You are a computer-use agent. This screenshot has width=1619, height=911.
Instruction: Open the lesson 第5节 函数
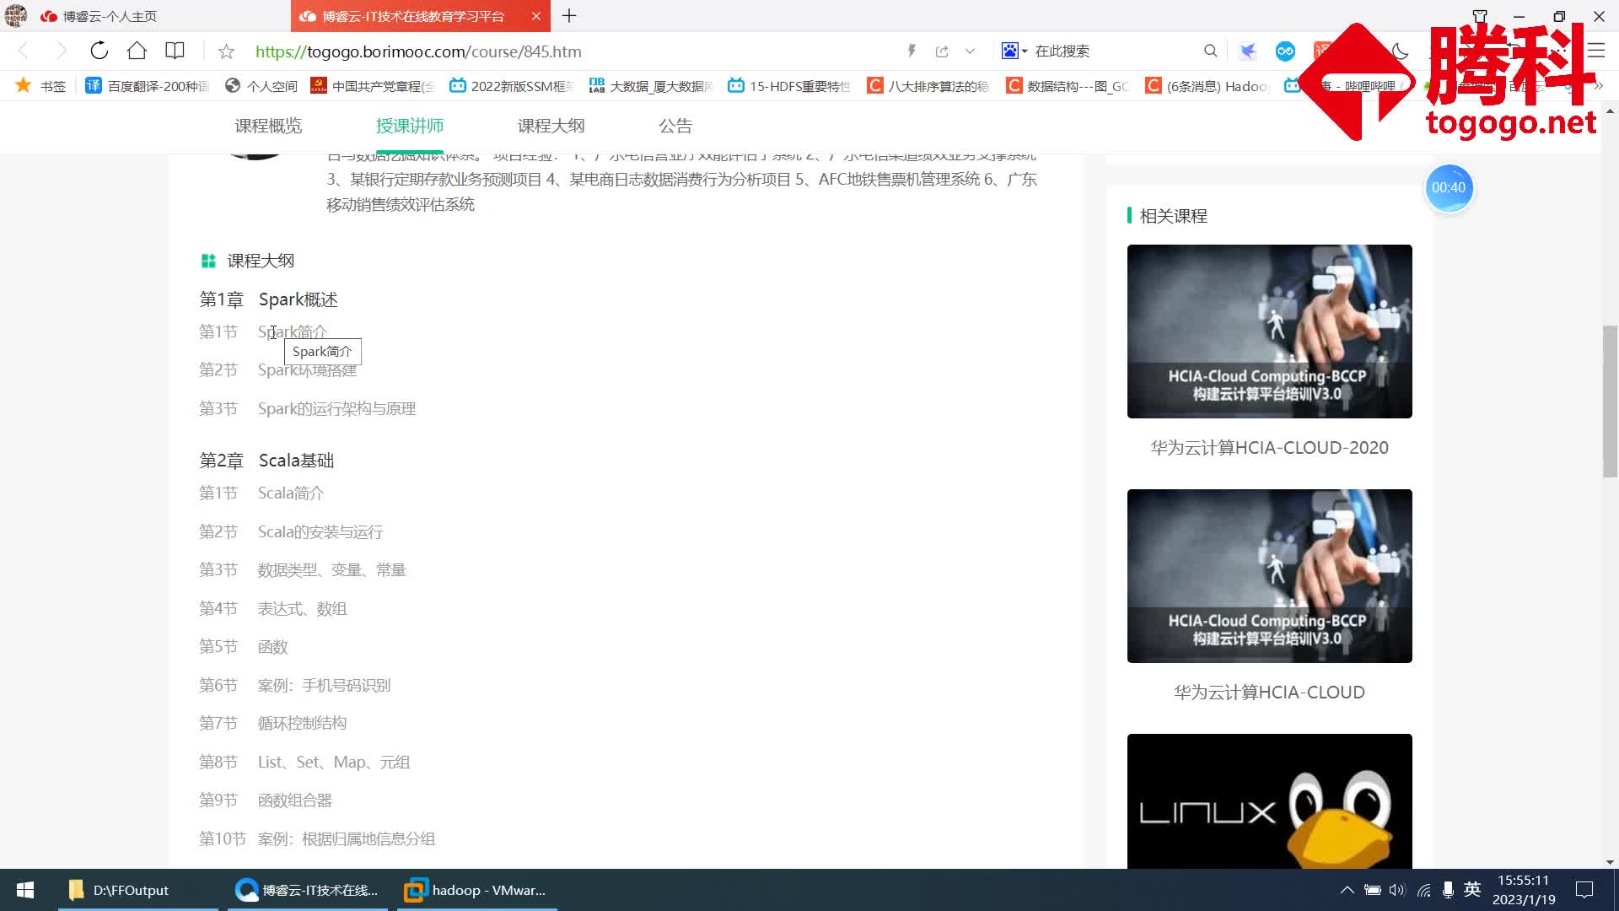click(272, 647)
